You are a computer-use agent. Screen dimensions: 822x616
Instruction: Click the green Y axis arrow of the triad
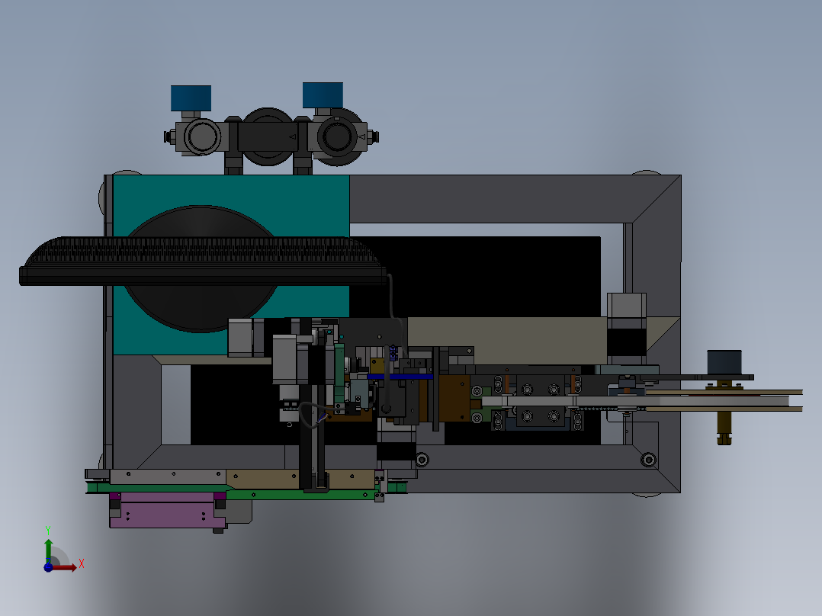pyautogui.click(x=48, y=550)
